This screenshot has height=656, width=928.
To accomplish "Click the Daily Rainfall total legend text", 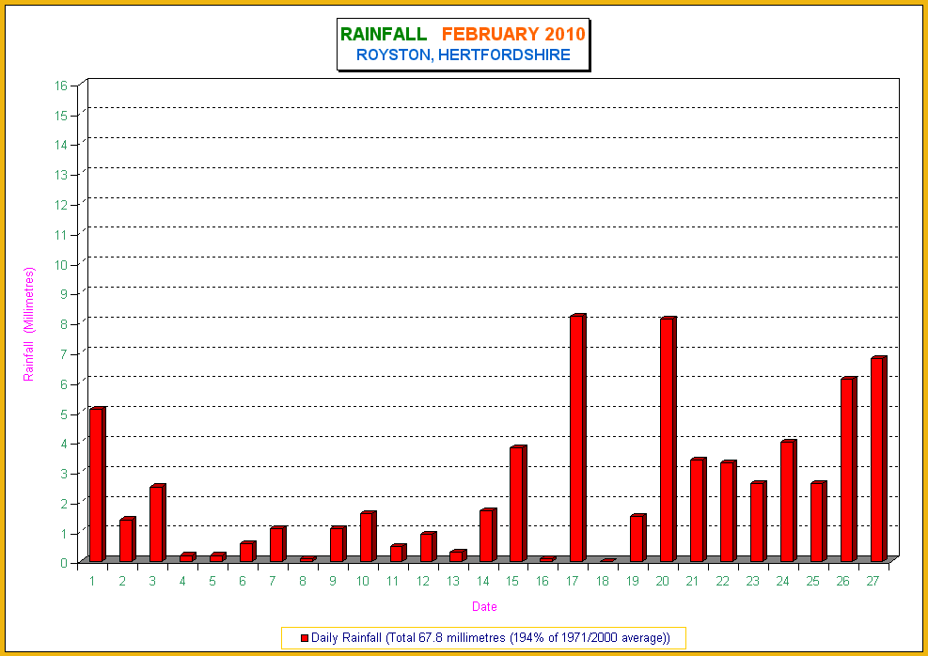I will (491, 638).
